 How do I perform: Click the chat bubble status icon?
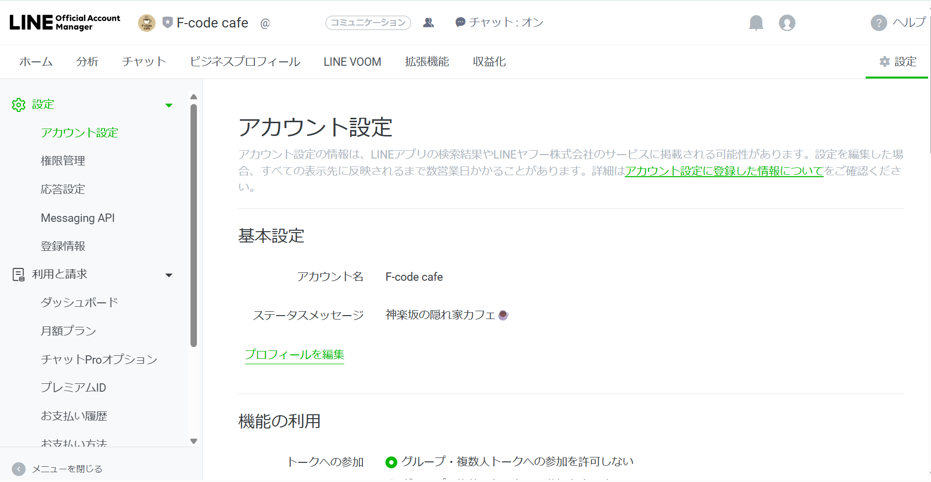[460, 23]
